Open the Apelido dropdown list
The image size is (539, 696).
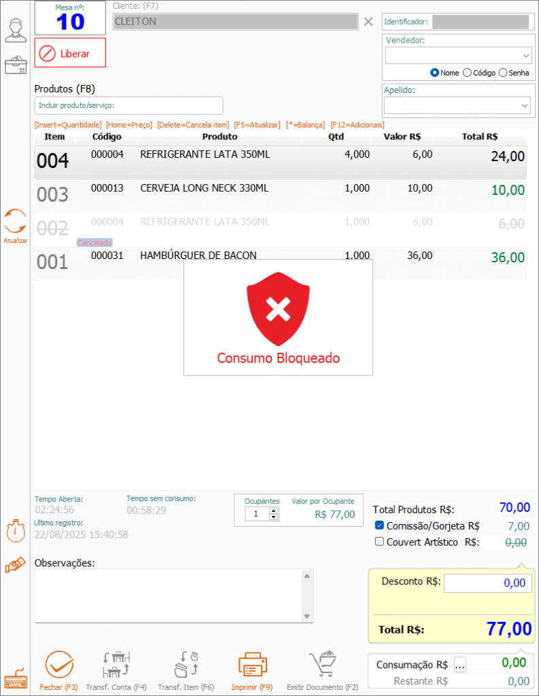tap(524, 105)
